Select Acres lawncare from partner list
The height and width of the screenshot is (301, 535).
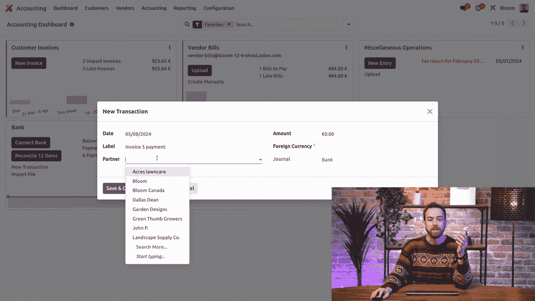click(x=149, y=172)
